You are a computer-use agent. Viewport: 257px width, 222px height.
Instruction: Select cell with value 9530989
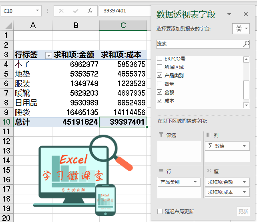tap(76, 103)
